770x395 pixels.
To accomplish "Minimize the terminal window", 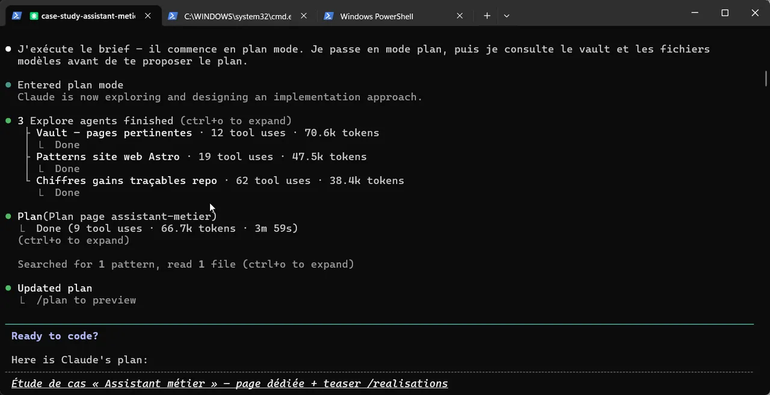I will (x=695, y=13).
